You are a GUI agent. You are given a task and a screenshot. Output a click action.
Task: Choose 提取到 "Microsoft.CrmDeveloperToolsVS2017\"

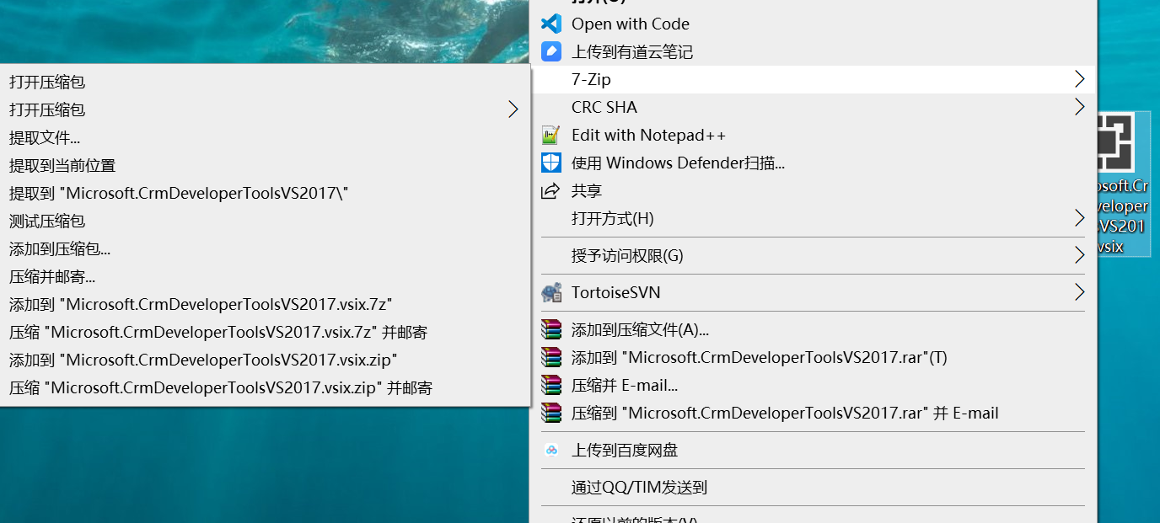click(x=265, y=193)
